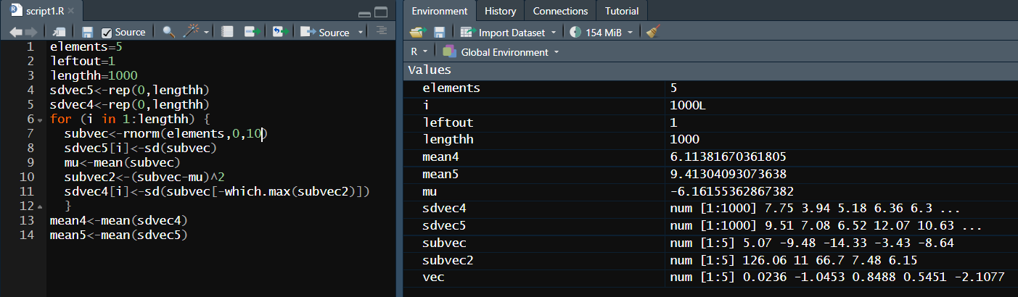Image resolution: width=1018 pixels, height=297 pixels.
Task: Clear workspace objects with the broom icon
Action: [652, 32]
